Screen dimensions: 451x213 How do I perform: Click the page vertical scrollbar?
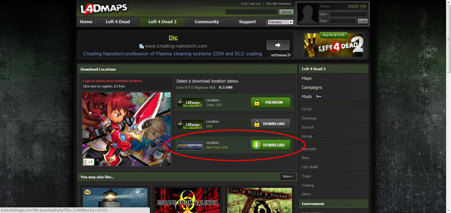[448, 106]
